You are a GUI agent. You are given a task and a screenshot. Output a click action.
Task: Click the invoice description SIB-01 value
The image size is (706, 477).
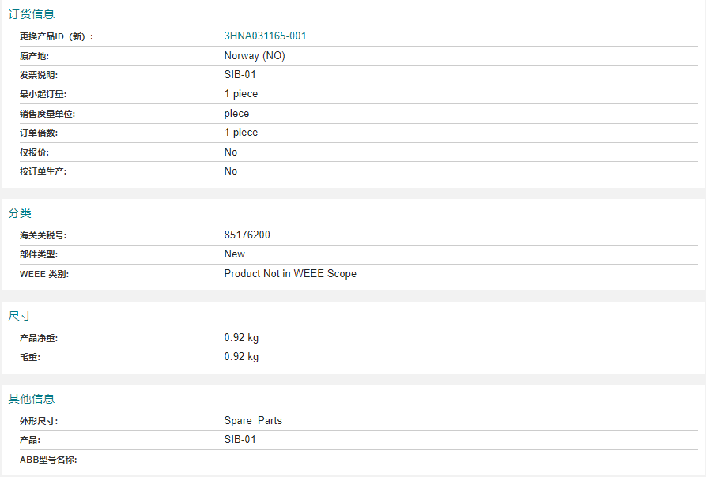point(240,74)
